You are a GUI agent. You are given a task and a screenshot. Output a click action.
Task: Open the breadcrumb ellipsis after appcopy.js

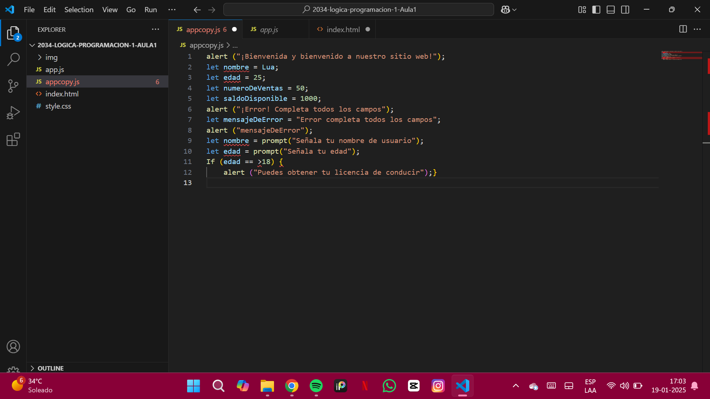point(235,45)
